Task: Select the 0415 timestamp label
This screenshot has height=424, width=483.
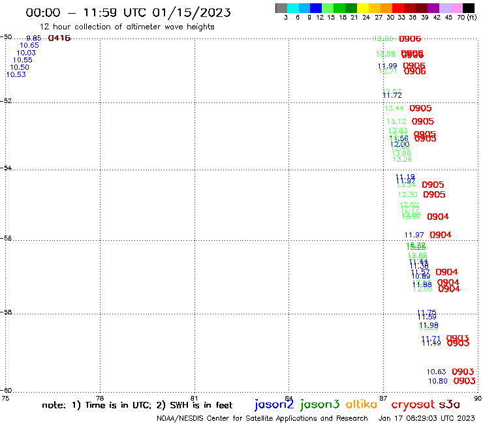Action: coord(59,38)
